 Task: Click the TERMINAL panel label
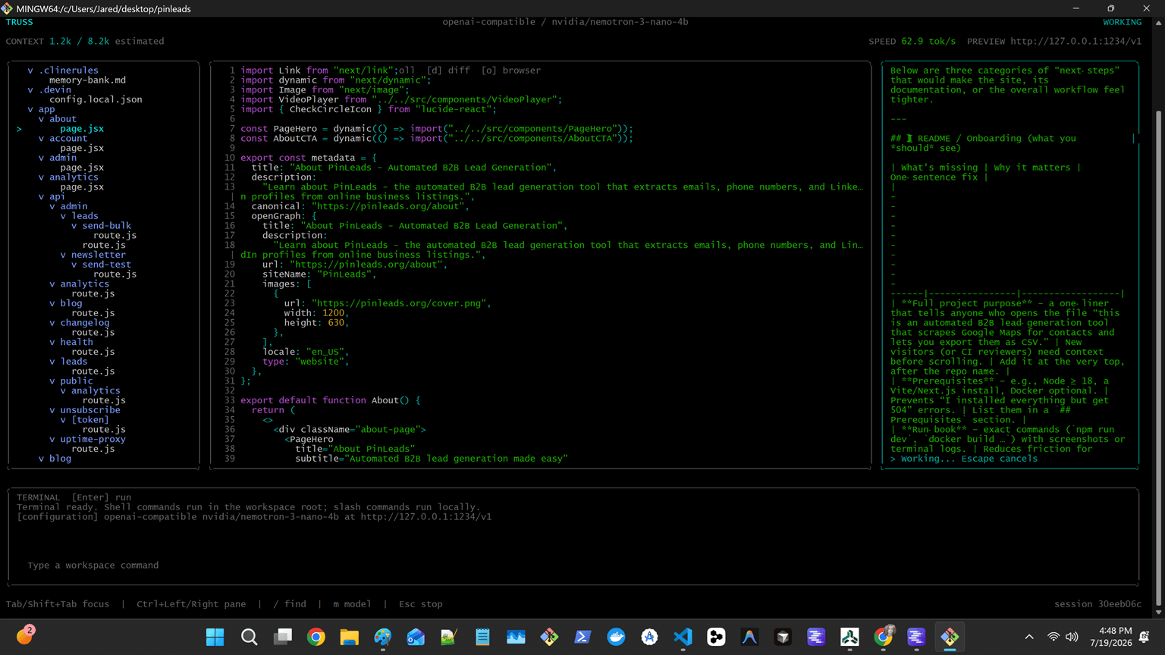(38, 497)
